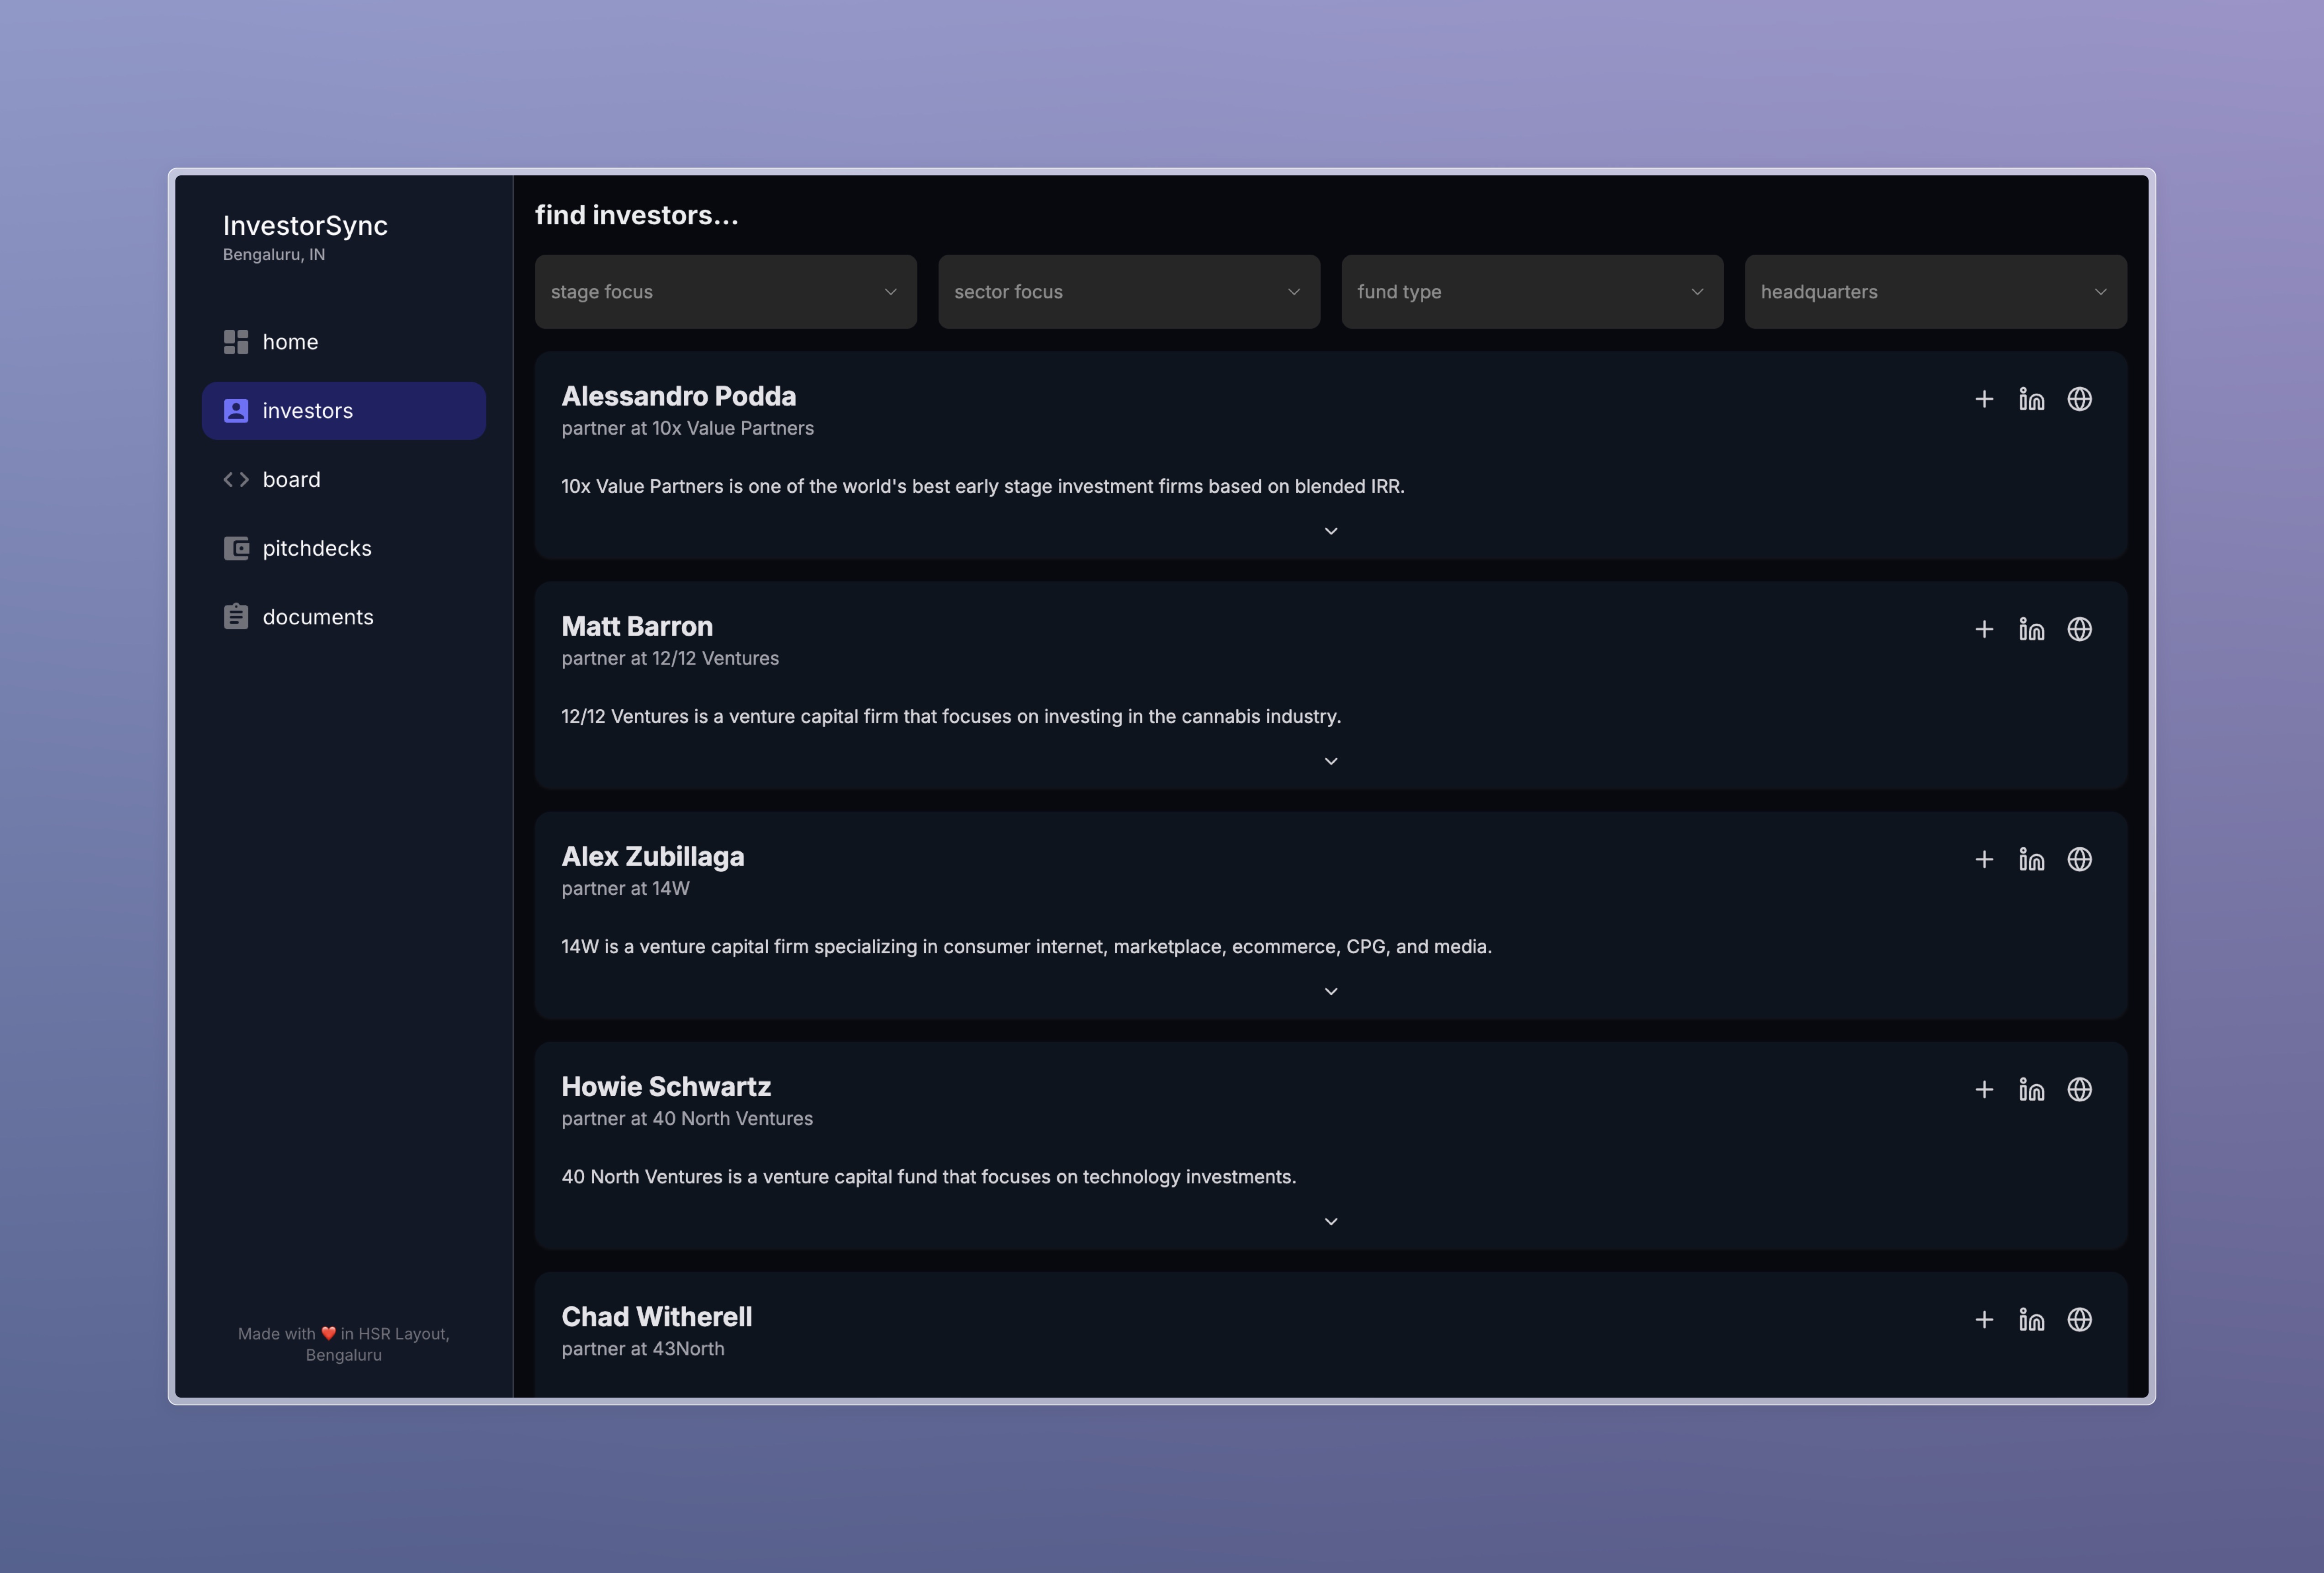Add Matt Barron with the plus icon
This screenshot has width=2324, height=1573.
tap(1984, 629)
